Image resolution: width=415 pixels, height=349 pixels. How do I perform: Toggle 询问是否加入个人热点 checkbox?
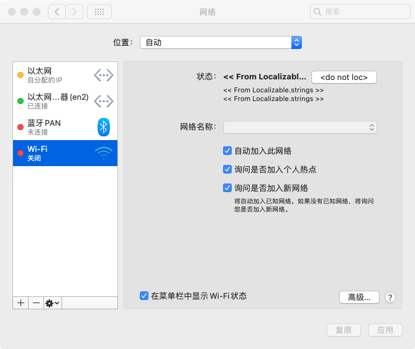(x=227, y=169)
